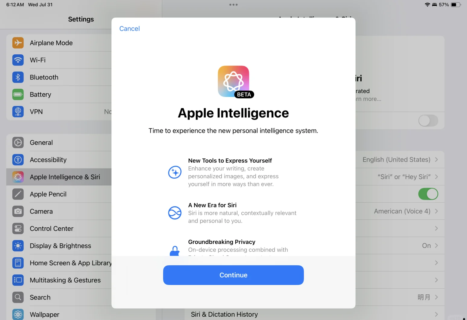Select the Wi-Fi settings icon

pos(18,60)
